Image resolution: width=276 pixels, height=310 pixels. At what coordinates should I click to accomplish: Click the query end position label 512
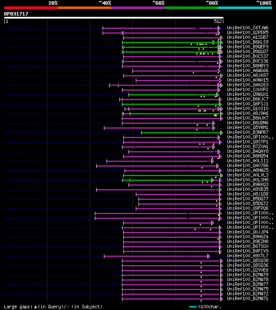click(218, 21)
